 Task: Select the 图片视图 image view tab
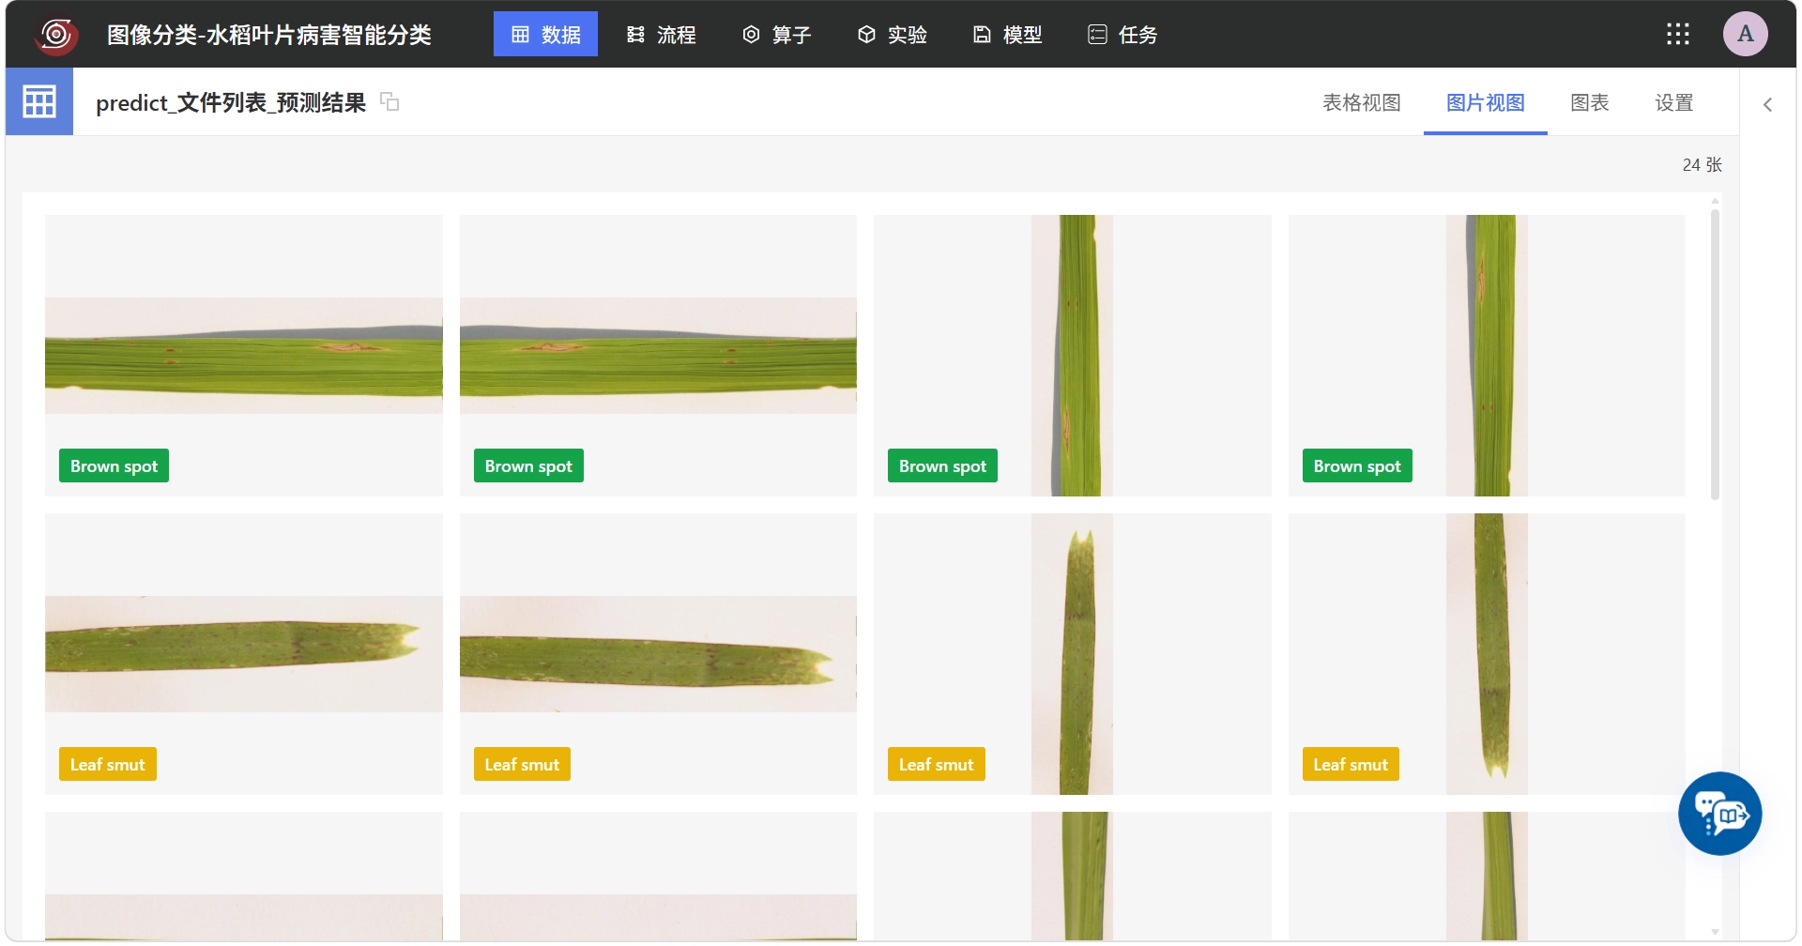pos(1485,102)
